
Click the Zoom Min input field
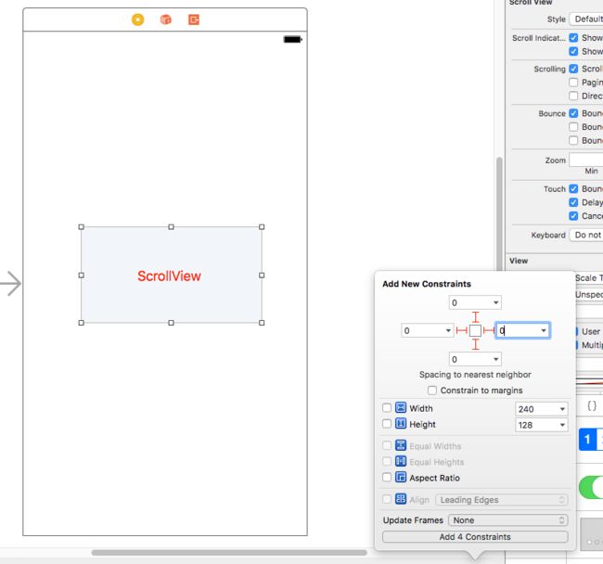pos(586,160)
